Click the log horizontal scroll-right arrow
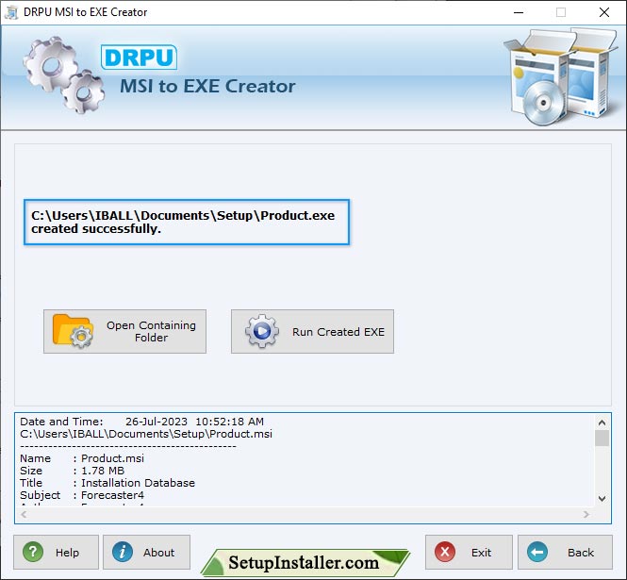 click(586, 514)
